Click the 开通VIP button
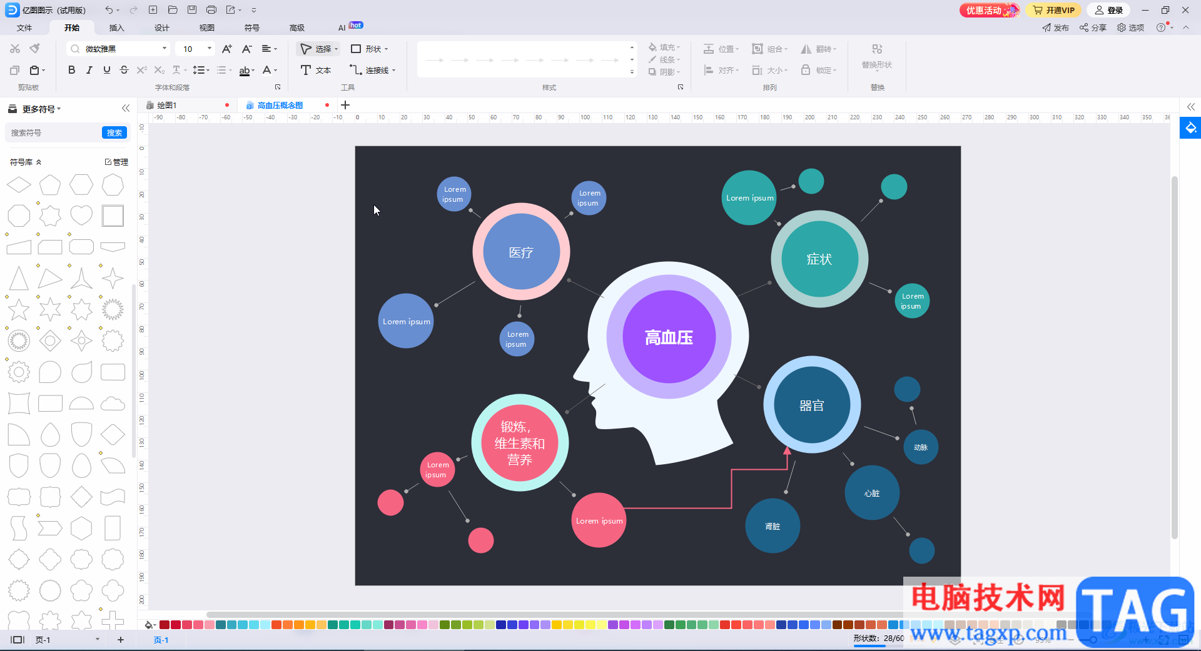The image size is (1201, 651). tap(1054, 10)
